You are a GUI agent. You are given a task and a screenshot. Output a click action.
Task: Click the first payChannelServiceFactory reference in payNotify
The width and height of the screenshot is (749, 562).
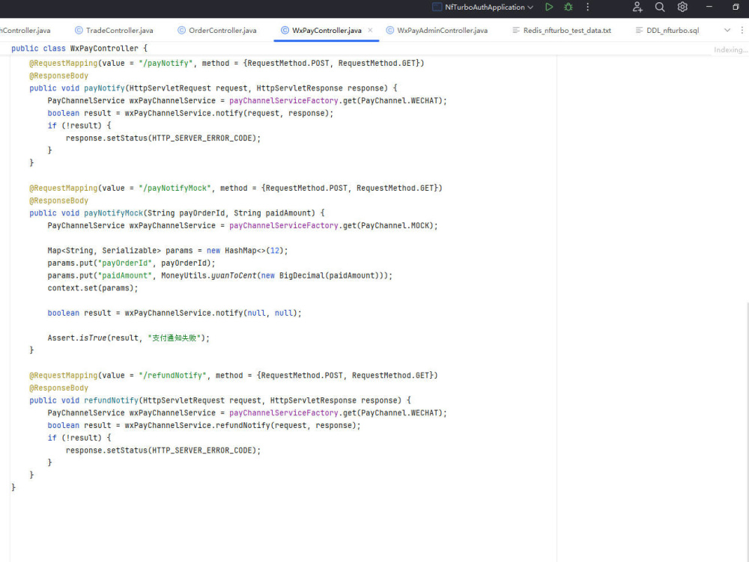coord(284,101)
